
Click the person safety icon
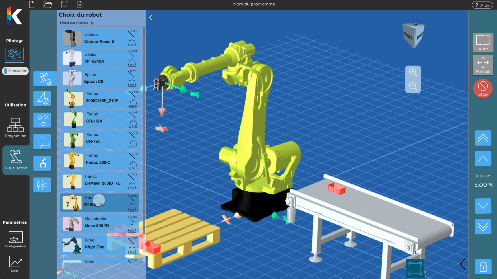pyautogui.click(x=42, y=163)
